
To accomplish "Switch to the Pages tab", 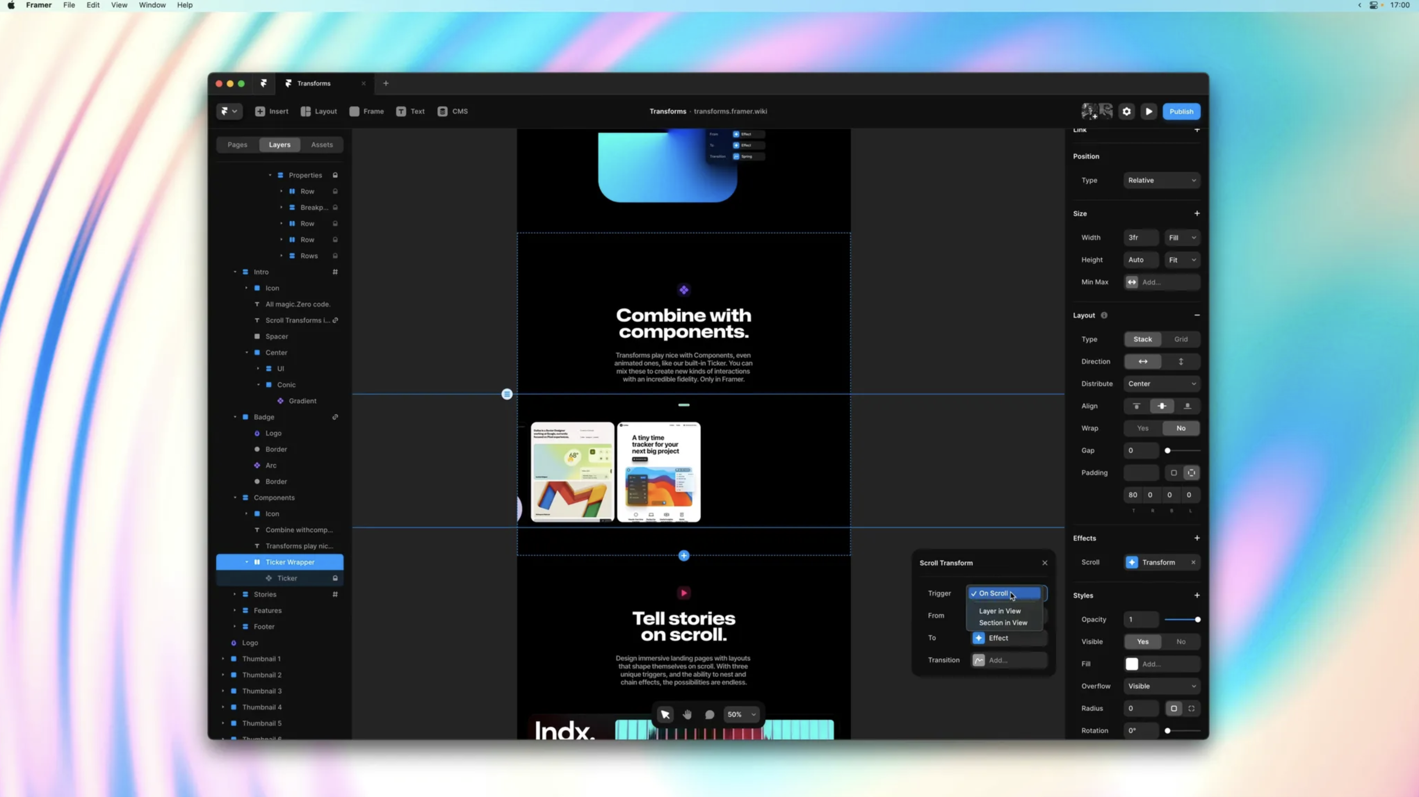I will pyautogui.click(x=237, y=145).
